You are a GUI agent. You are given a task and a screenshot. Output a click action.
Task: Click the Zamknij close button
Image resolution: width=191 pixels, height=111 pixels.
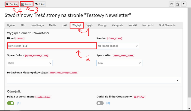12,4
